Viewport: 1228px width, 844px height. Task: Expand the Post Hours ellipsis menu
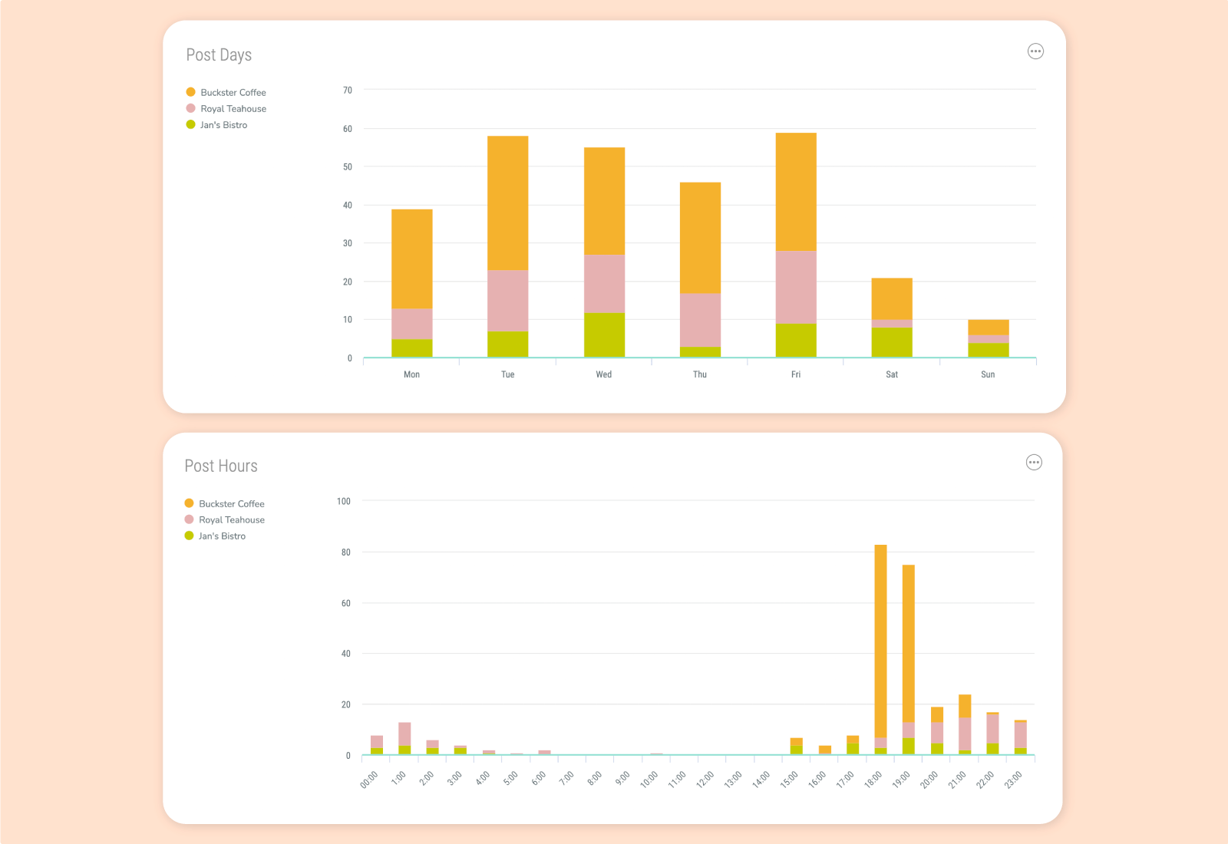[x=1034, y=462]
